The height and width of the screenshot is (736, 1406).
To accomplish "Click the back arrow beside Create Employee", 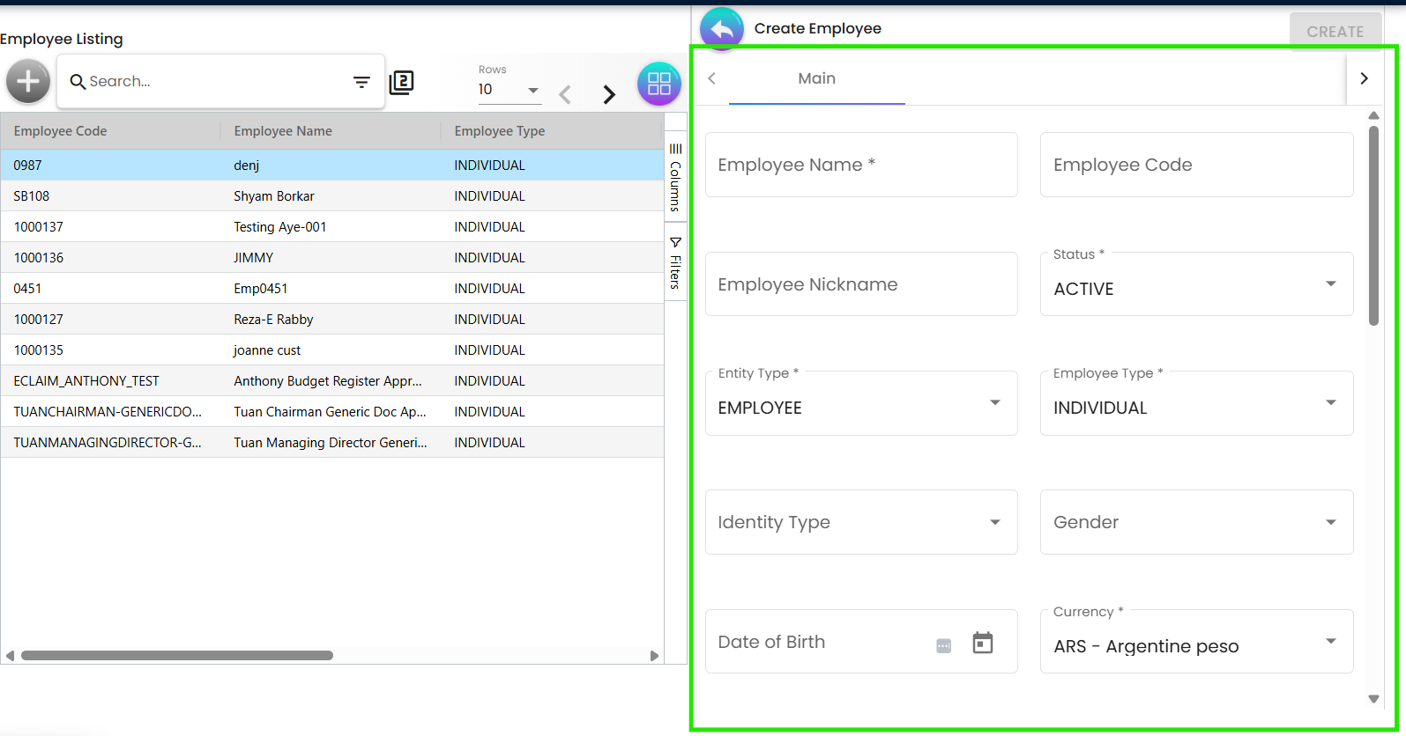I will [722, 29].
